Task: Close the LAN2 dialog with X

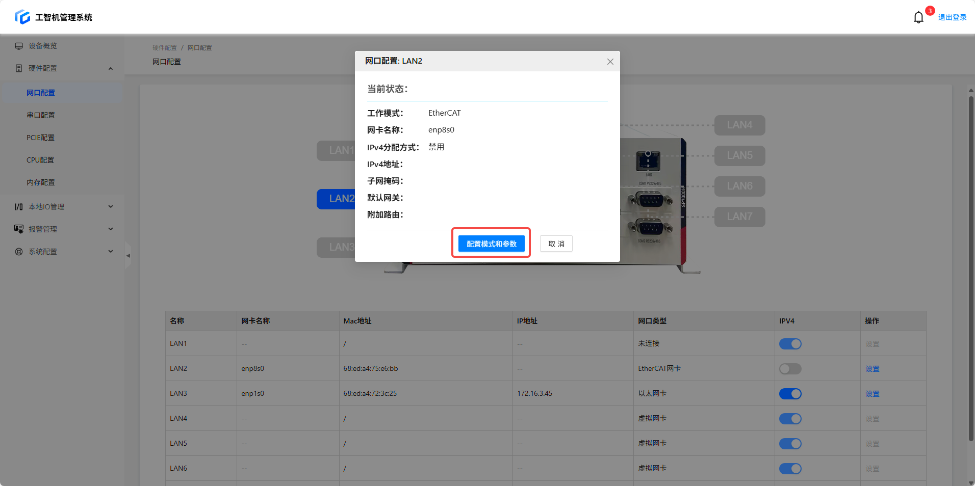Action: tap(610, 62)
